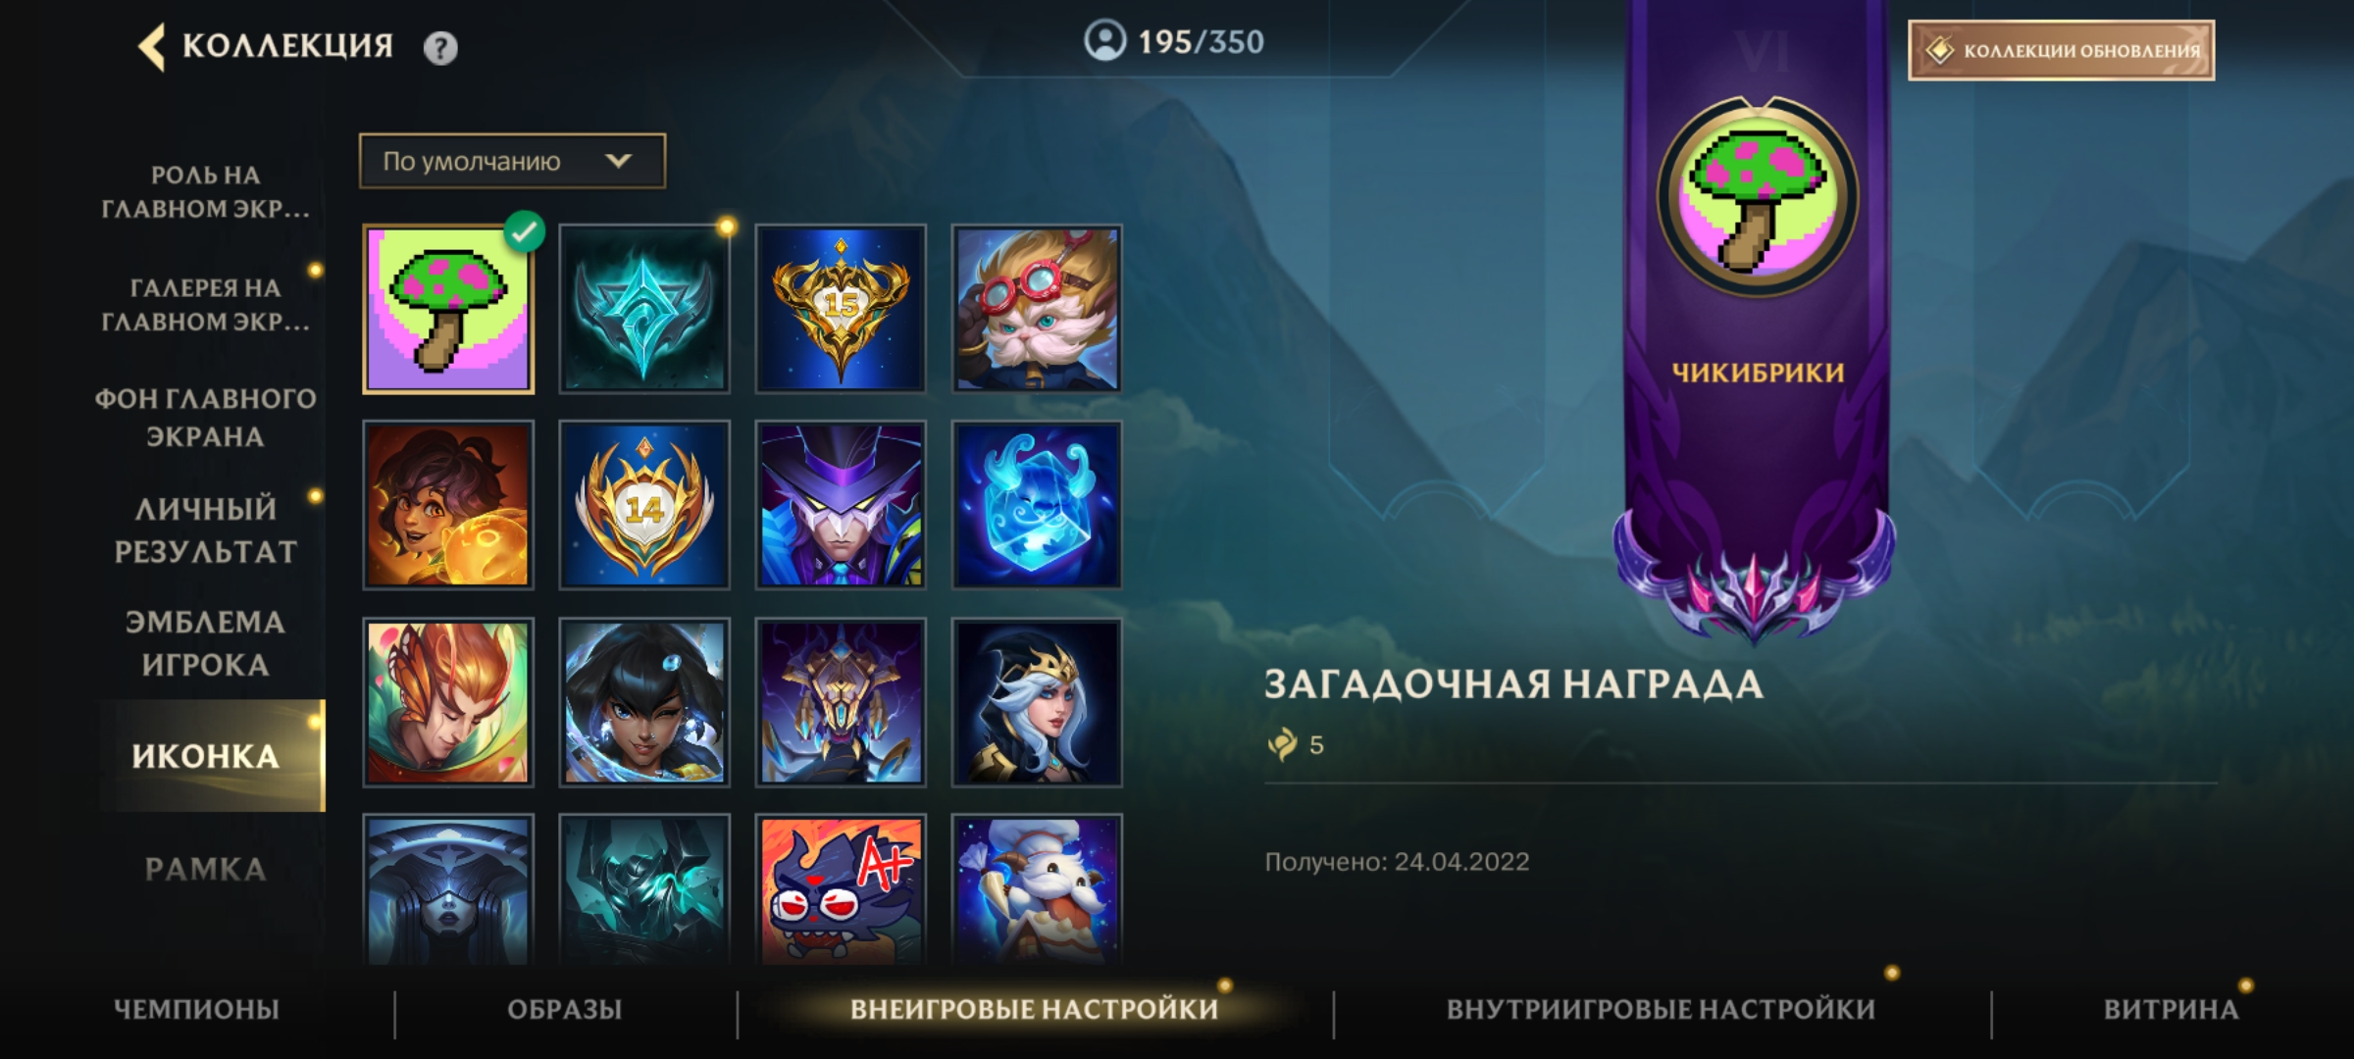Select the Heimerdinger goggles icon
The width and height of the screenshot is (2354, 1059).
pyautogui.click(x=1037, y=309)
